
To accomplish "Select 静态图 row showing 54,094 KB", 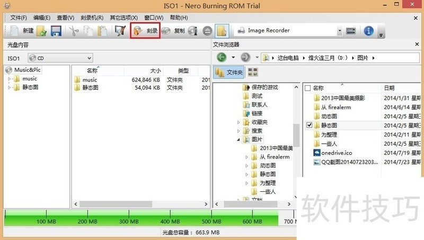I will click(x=140, y=87).
